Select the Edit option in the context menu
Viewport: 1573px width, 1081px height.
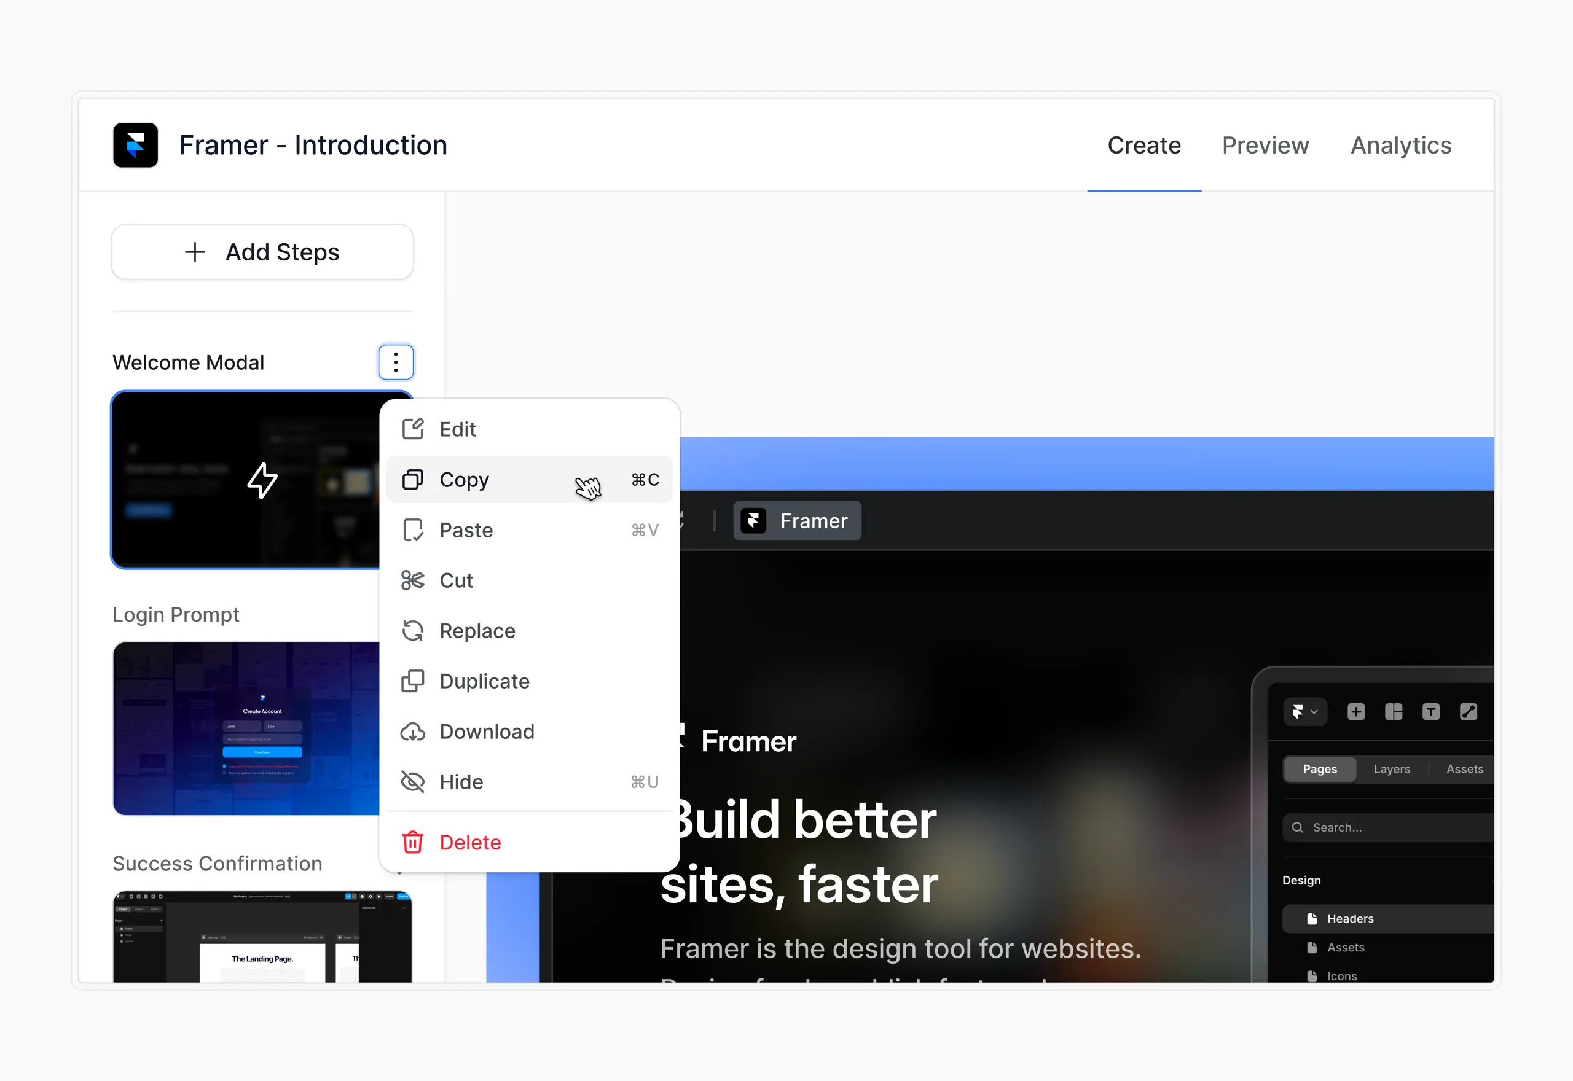point(529,429)
